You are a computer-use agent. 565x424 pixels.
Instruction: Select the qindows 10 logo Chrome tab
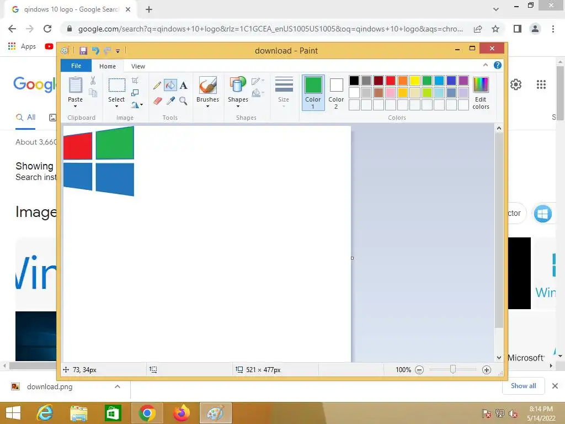pos(71,10)
